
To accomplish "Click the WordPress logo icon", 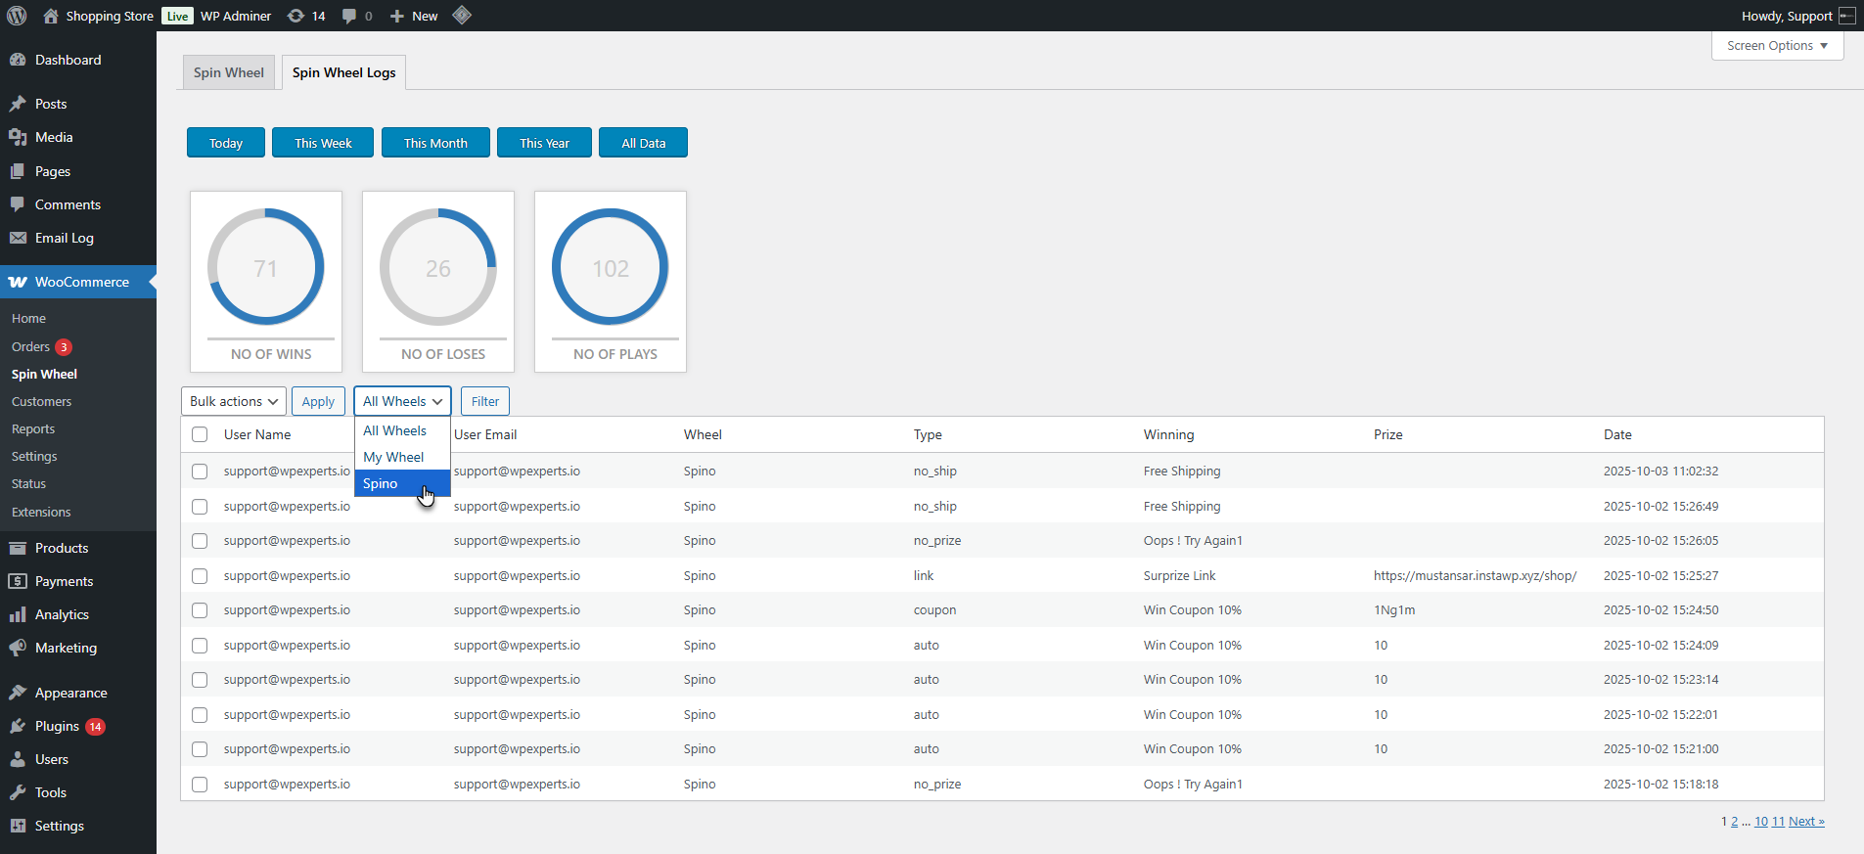I will pyautogui.click(x=17, y=16).
